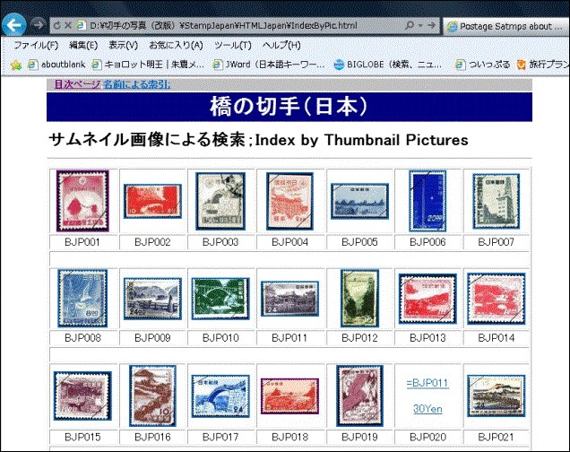570x452 pixels.
Task: Open stamp thumbnail BJP013
Action: [x=427, y=299]
